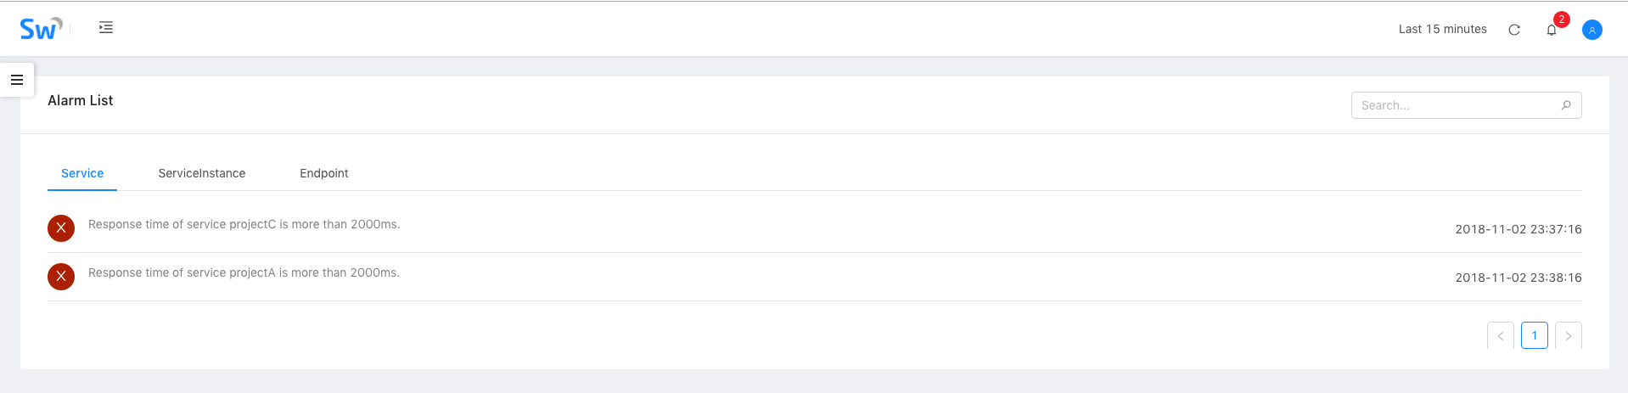This screenshot has width=1628, height=393.
Task: Open the notification bell
Action: (x=1552, y=30)
